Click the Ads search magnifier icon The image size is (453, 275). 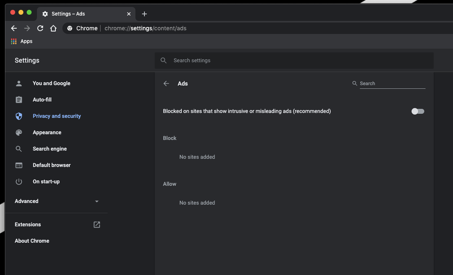pyautogui.click(x=355, y=83)
